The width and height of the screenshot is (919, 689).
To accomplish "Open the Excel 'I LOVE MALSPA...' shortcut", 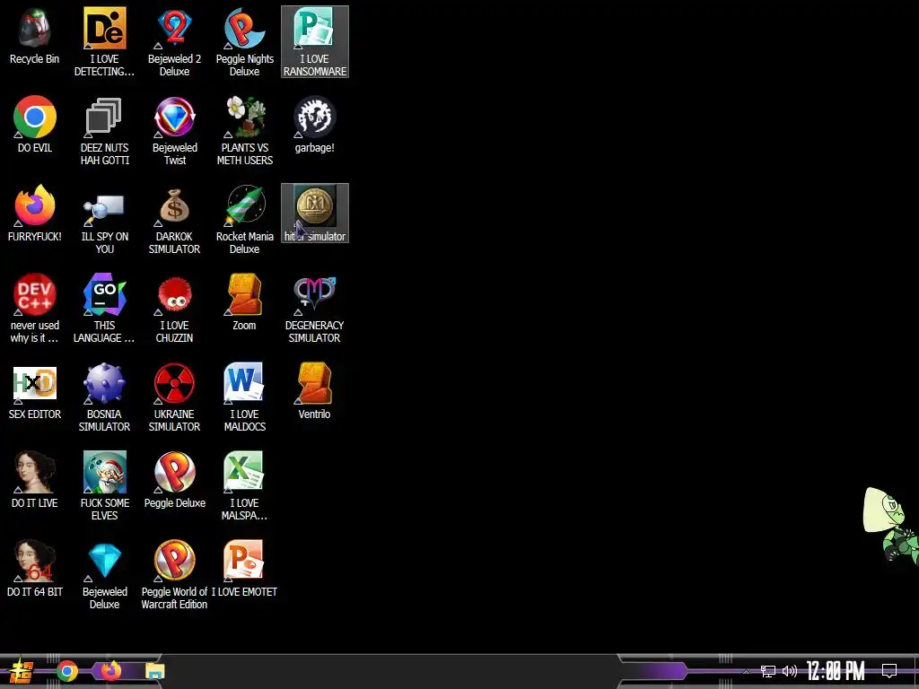I will (x=244, y=486).
